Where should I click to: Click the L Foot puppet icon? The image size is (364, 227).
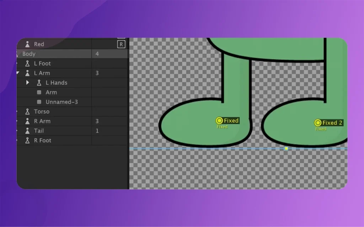point(27,63)
